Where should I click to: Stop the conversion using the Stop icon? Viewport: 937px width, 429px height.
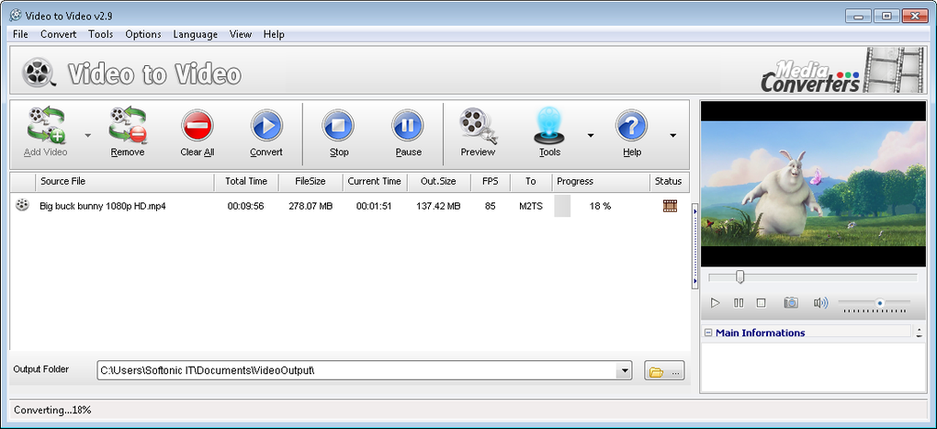click(x=338, y=127)
